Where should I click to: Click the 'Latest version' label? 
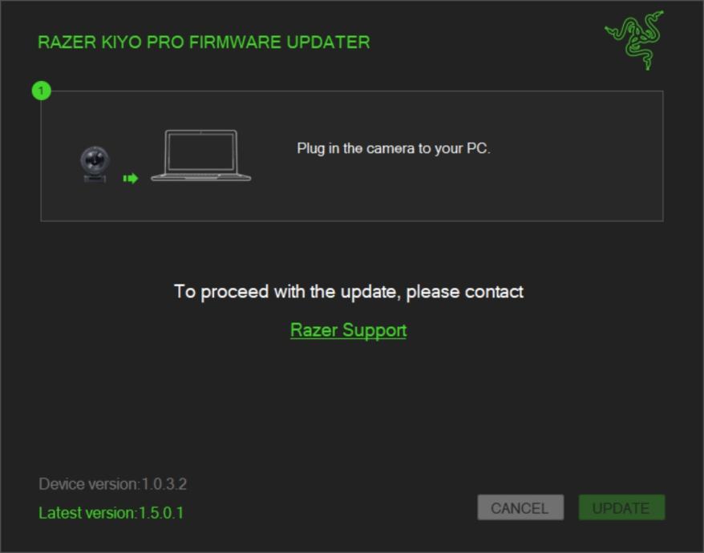(x=87, y=513)
